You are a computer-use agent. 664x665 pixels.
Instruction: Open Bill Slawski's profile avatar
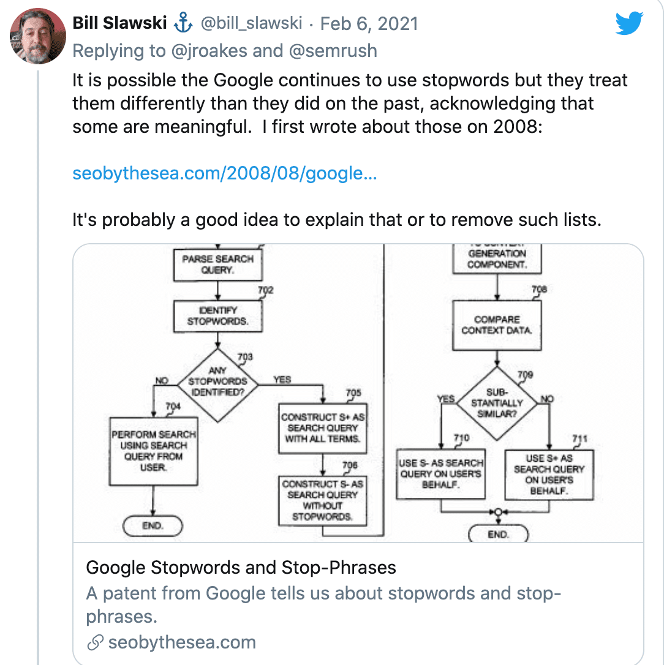[x=38, y=36]
